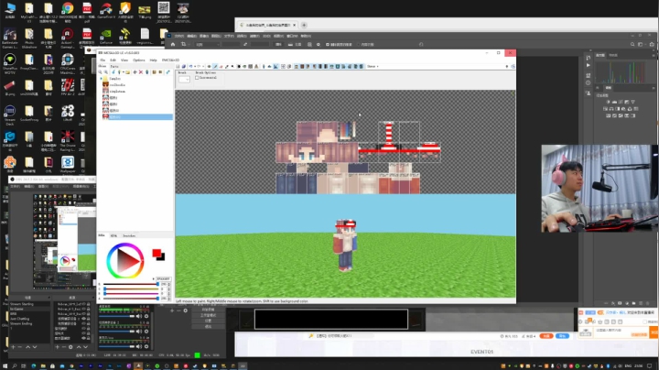
Task: Select the Eraser tool in MCSkin3D toolbar
Action: click(x=221, y=67)
